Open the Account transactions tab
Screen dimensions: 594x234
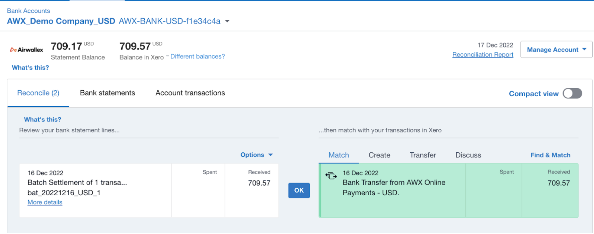(190, 93)
